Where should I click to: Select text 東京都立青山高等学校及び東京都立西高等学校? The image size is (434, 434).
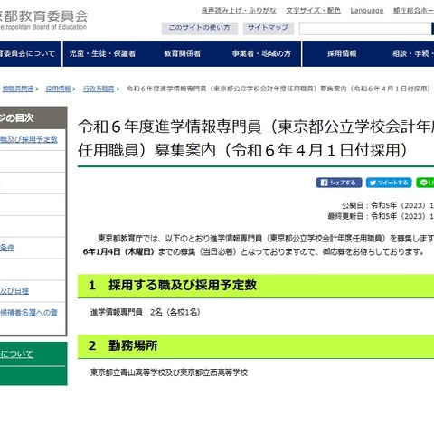(x=169, y=373)
